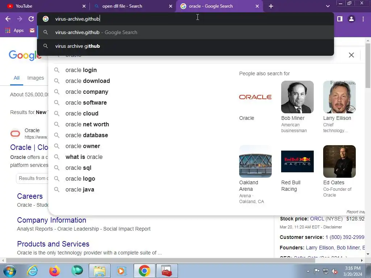Click the horizontal scrollbar thumb
The image size is (371, 278).
pyautogui.click(x=161, y=261)
